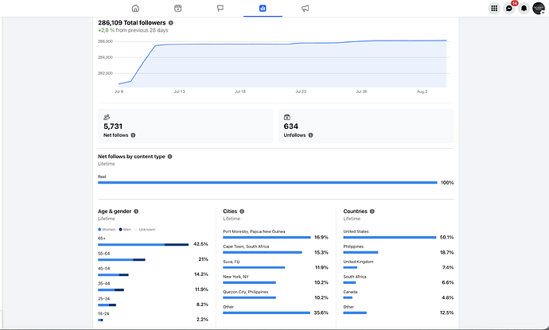Show info tooltip for Countries section
Screen dimensions: 549x330
(x=372, y=212)
